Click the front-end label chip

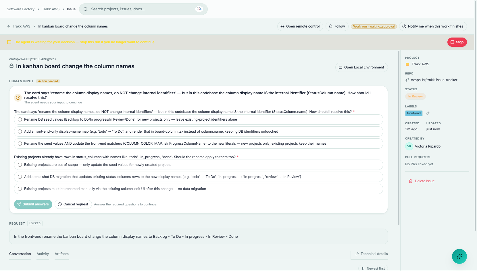pos(414,113)
